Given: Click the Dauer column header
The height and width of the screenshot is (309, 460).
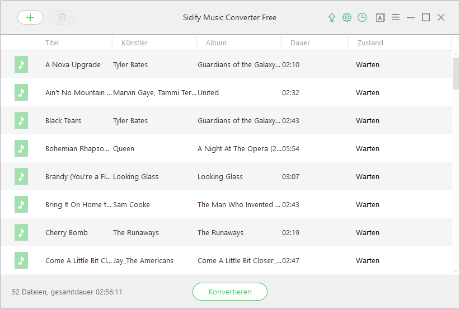Looking at the screenshot, I should (300, 43).
